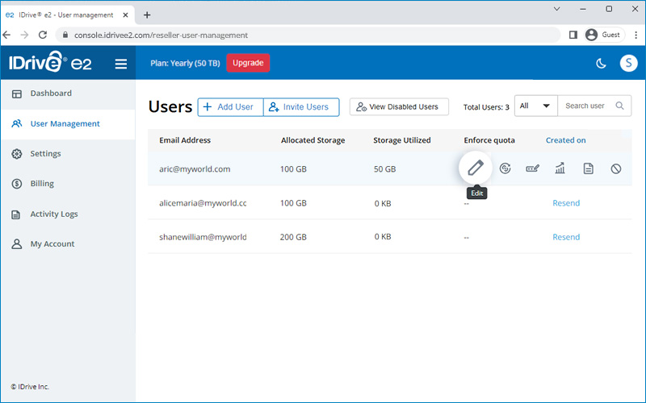Toggle the hamburger menu icon

point(120,64)
